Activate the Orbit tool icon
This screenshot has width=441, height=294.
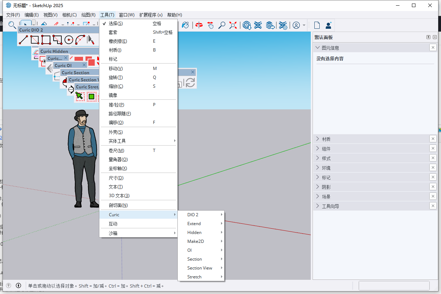pyautogui.click(x=199, y=25)
